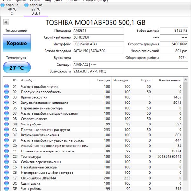
Task: Click status orb of attribute 0C row
Action: coord(7,135)
